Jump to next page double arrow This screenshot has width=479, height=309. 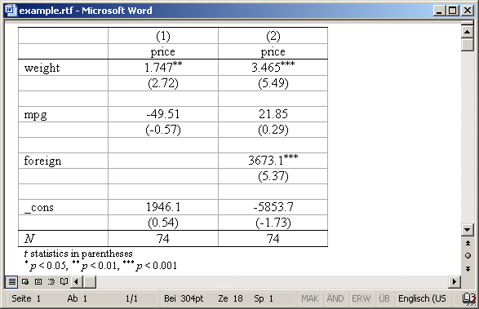pyautogui.click(x=468, y=269)
